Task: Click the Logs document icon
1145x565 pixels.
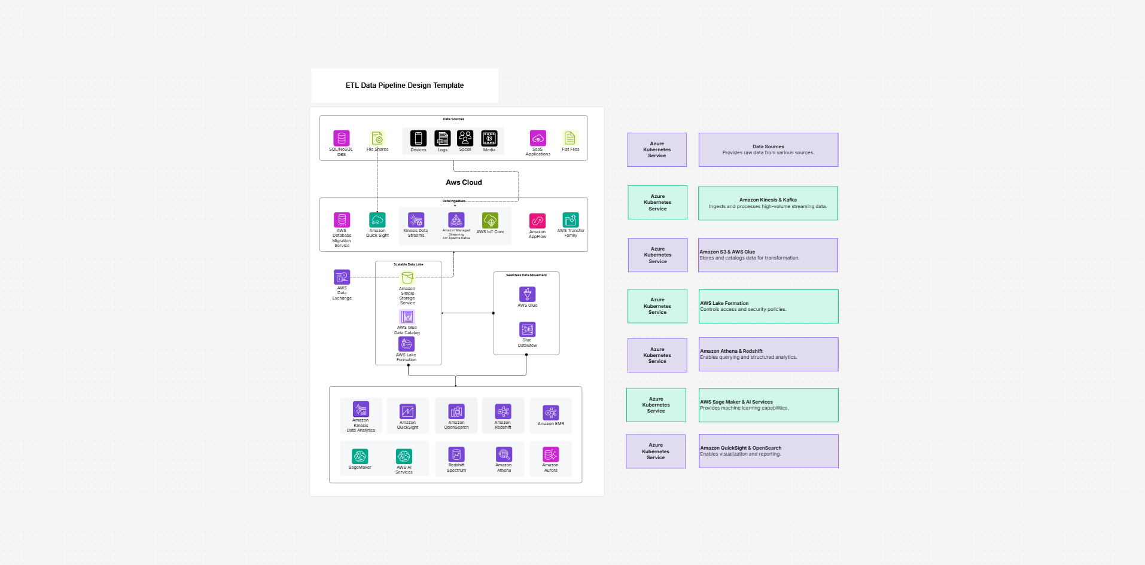Action: 443,138
